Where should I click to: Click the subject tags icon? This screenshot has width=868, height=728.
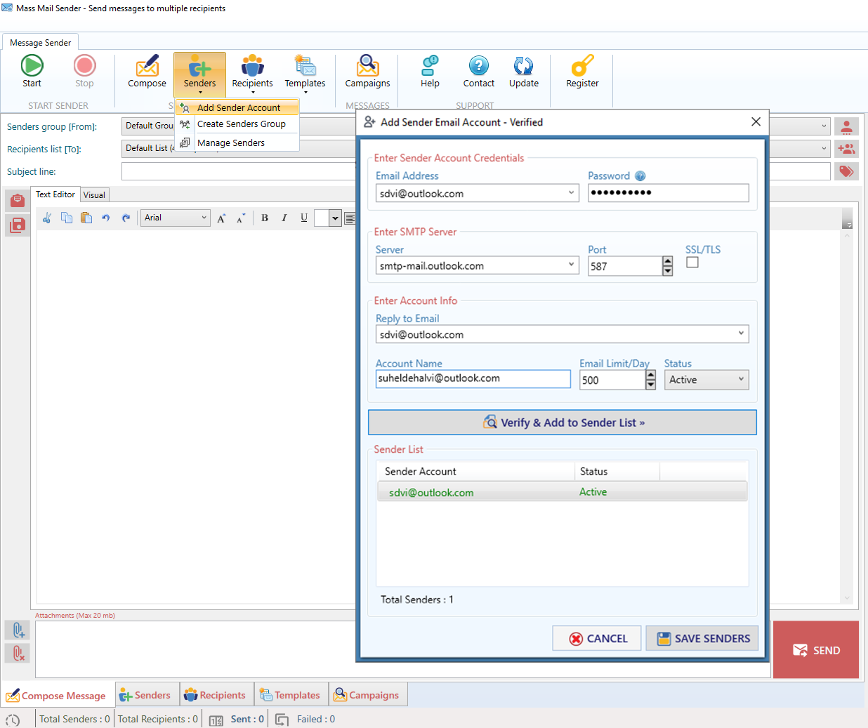coord(847,171)
